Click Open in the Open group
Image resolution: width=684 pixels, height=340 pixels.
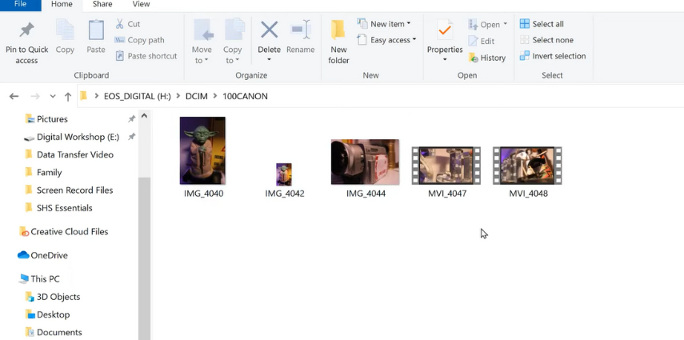click(x=488, y=25)
